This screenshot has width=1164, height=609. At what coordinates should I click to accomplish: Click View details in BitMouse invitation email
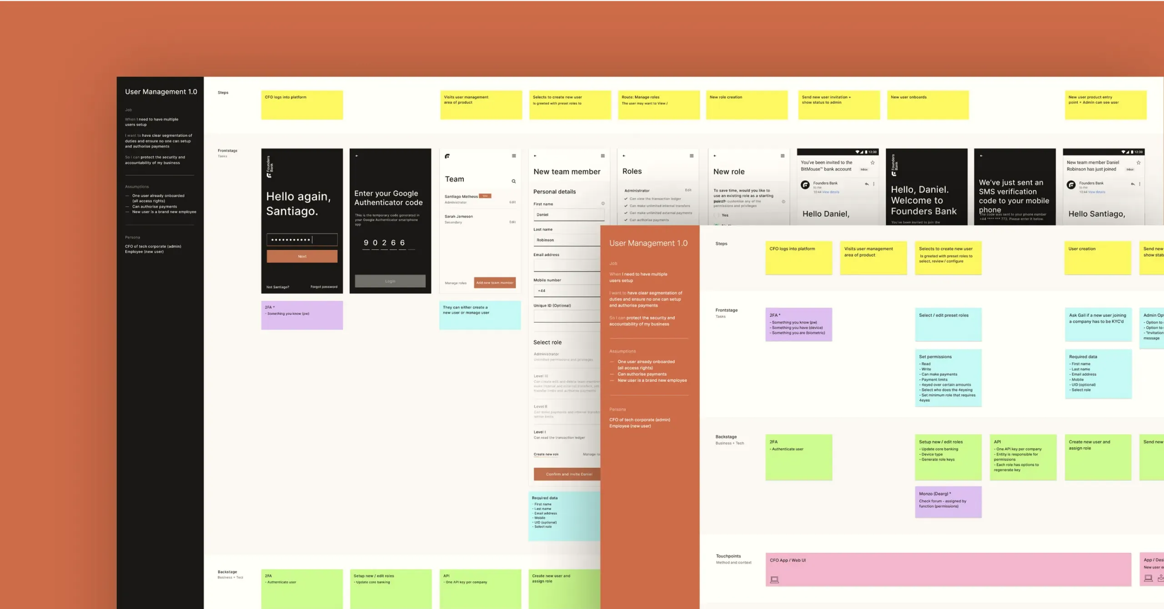(x=831, y=192)
